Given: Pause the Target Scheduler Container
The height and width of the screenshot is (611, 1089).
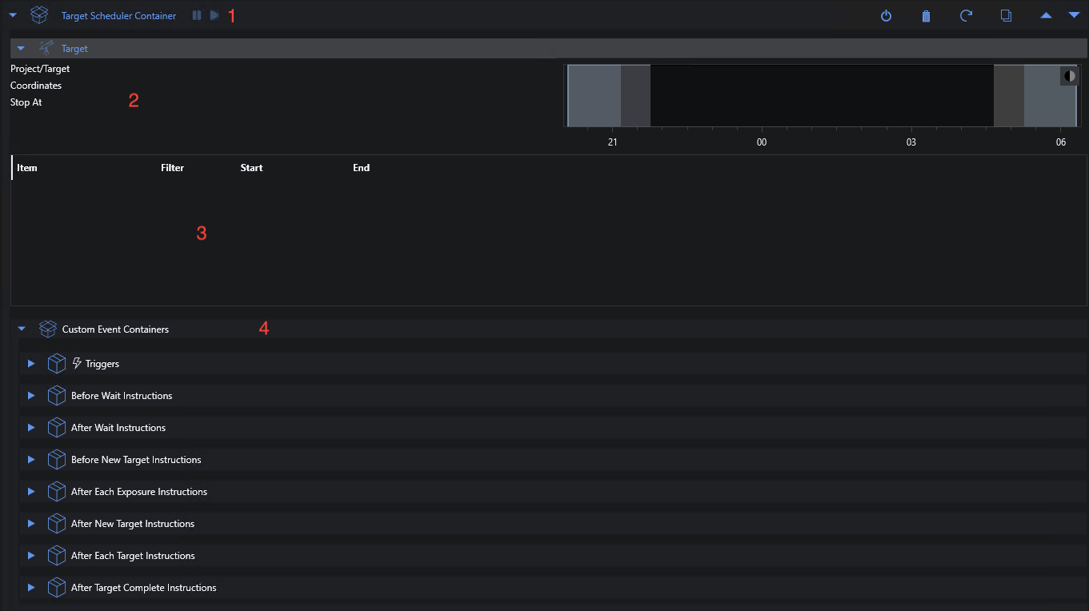Looking at the screenshot, I should [x=197, y=15].
